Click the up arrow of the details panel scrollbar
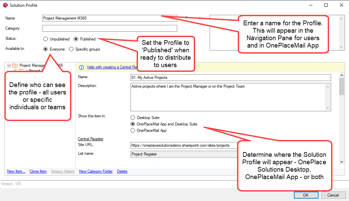The height and width of the screenshot is (201, 349). coord(342,75)
